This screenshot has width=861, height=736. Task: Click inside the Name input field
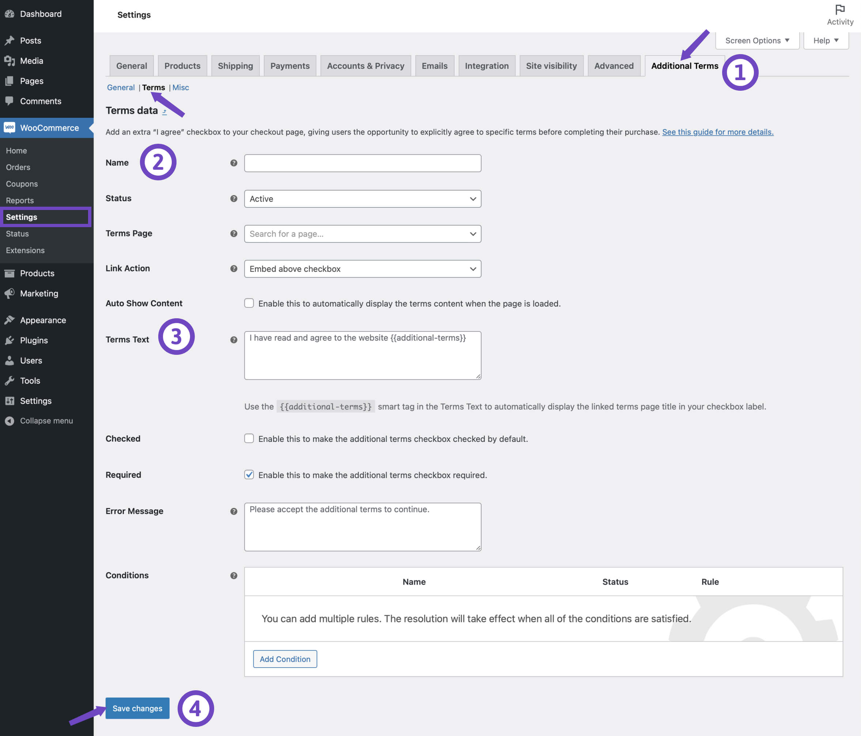click(x=362, y=163)
